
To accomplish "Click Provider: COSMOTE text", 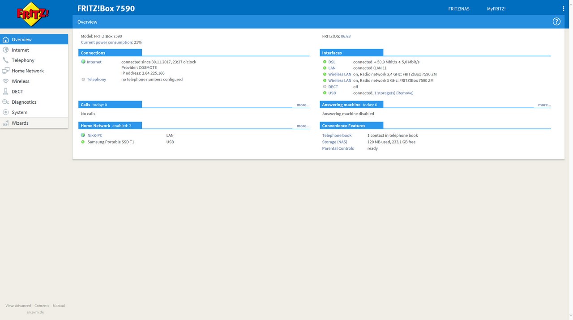I will (x=139, y=67).
